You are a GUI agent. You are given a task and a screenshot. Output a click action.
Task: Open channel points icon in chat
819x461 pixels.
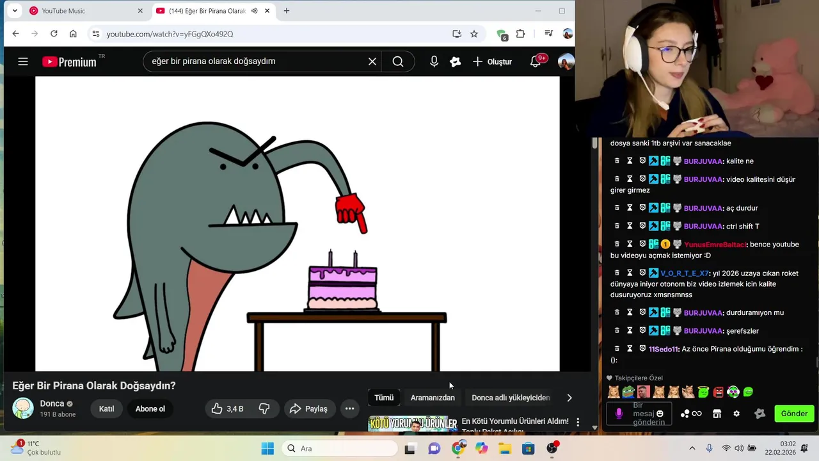691,414
